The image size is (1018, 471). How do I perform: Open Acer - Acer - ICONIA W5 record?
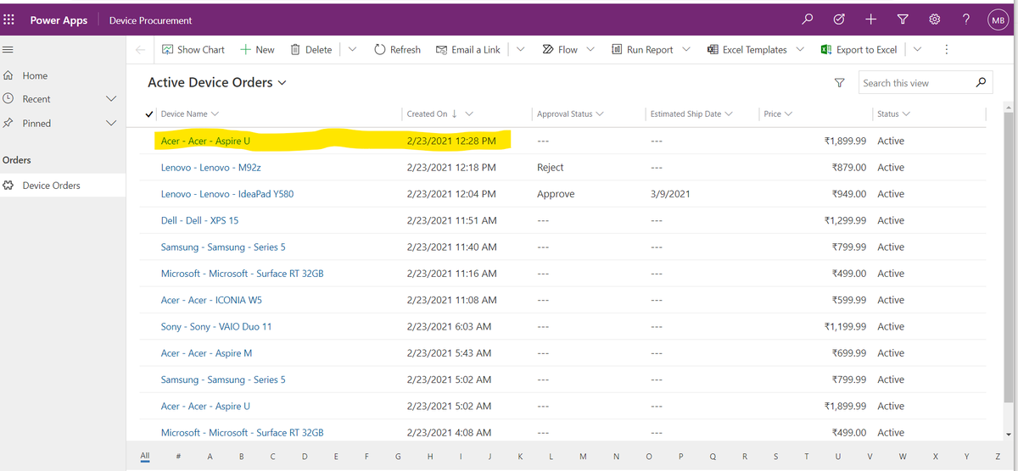point(211,300)
